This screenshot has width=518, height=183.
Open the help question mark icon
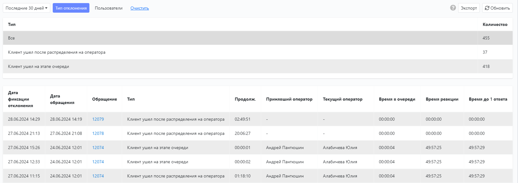(453, 8)
